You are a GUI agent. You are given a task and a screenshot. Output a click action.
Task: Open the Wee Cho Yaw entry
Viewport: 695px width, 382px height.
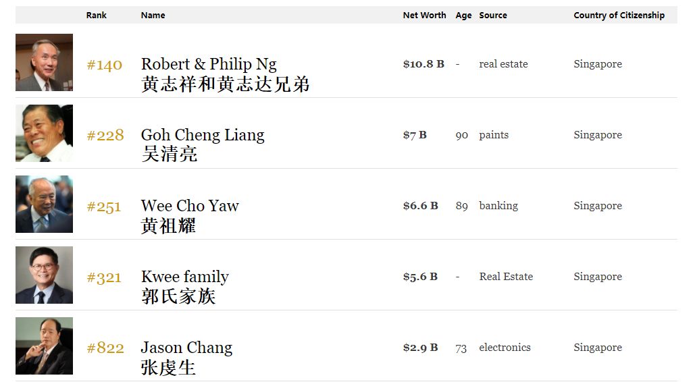point(190,206)
